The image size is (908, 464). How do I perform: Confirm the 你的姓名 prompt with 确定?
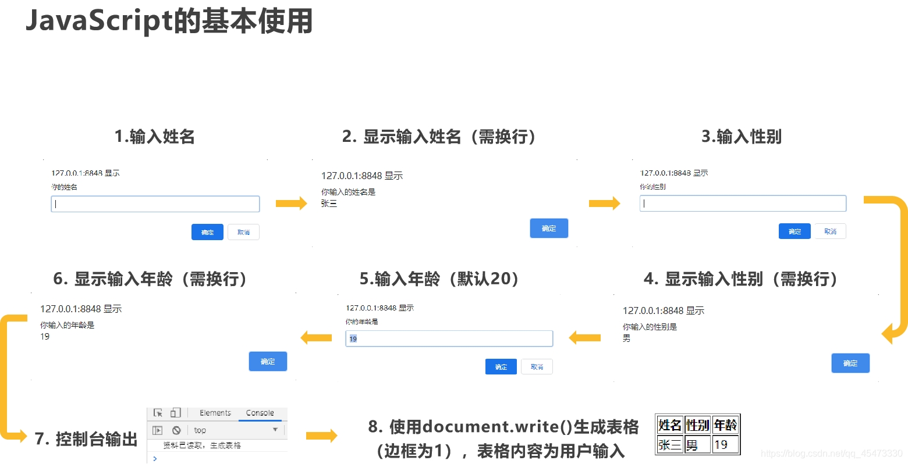207,232
